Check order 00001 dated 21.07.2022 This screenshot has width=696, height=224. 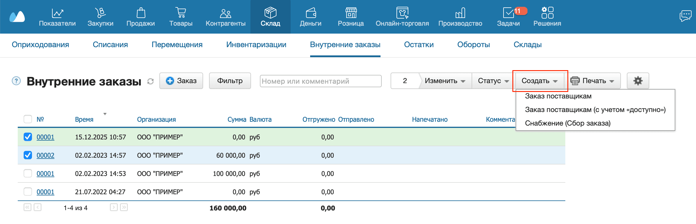point(28,192)
